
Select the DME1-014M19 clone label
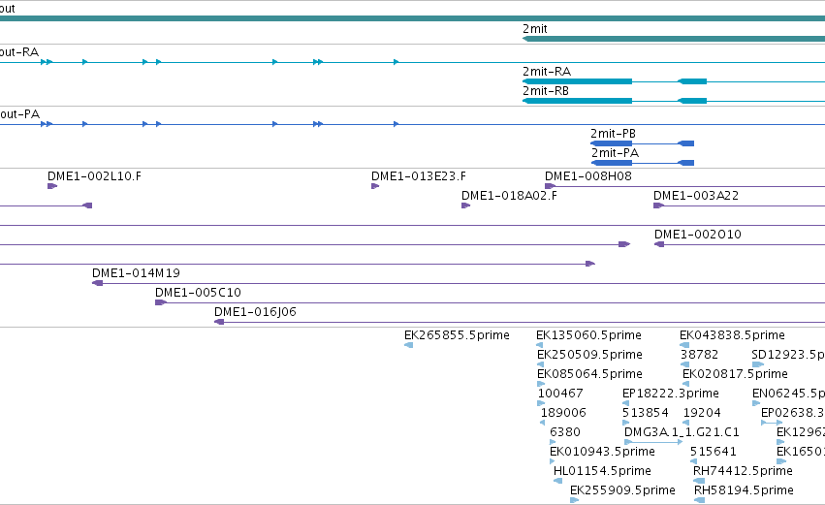[136, 273]
